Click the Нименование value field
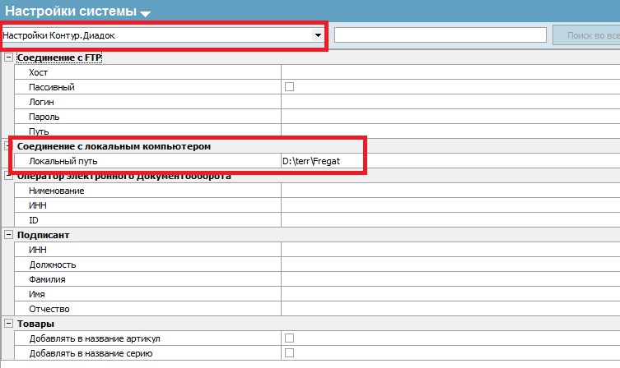 (450, 191)
